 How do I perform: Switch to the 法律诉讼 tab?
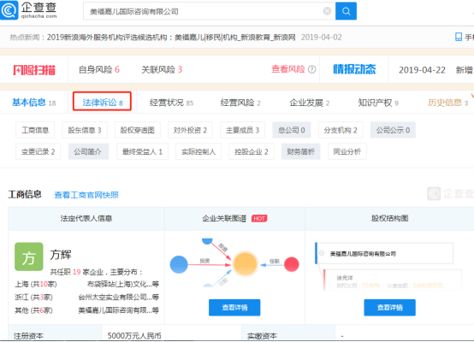pos(102,103)
